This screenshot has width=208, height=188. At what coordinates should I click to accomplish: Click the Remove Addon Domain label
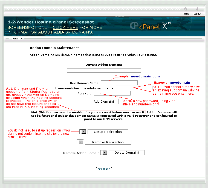point(81,153)
